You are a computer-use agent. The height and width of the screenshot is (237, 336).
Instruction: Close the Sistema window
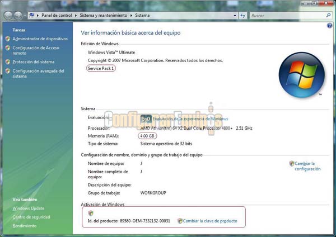[326, 3]
